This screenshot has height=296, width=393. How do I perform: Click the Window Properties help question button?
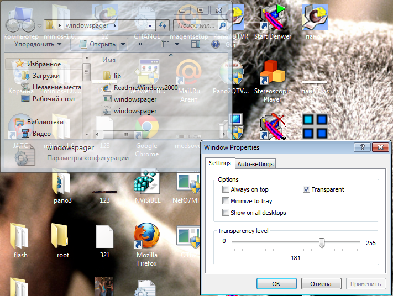coord(362,147)
